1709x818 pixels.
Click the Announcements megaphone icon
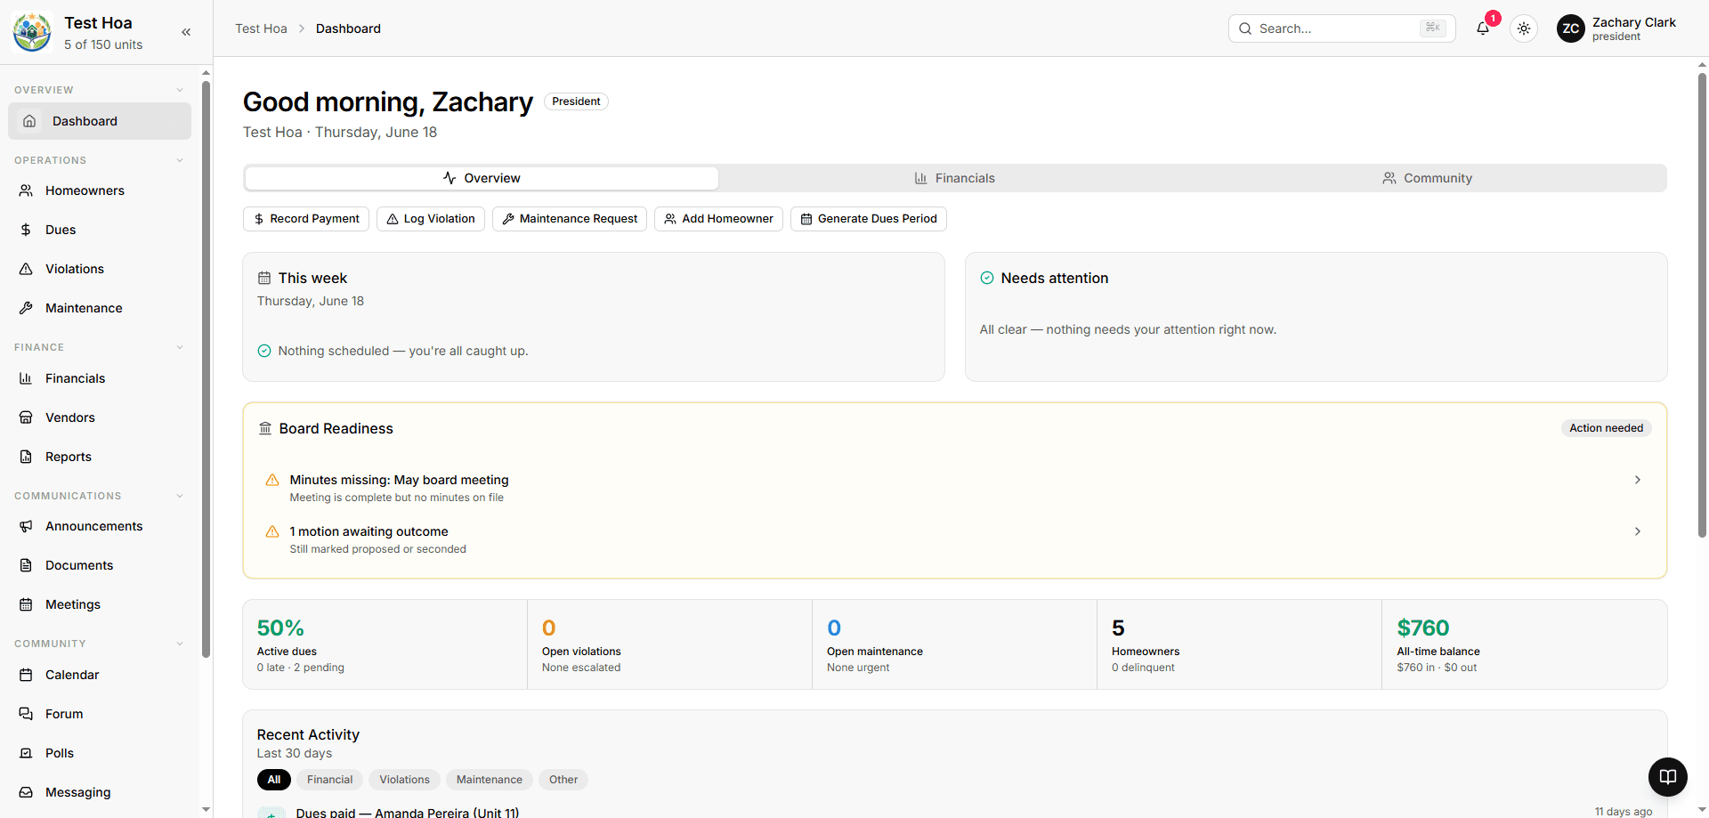[x=26, y=526]
